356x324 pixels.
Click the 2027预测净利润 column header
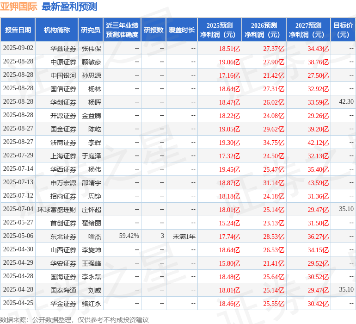(x=308, y=30)
